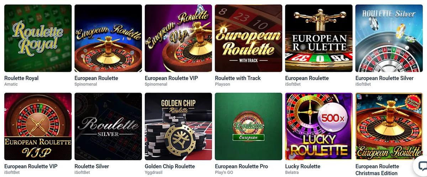Open European Roulette Christmas Edition thumbnail image

pyautogui.click(x=389, y=126)
